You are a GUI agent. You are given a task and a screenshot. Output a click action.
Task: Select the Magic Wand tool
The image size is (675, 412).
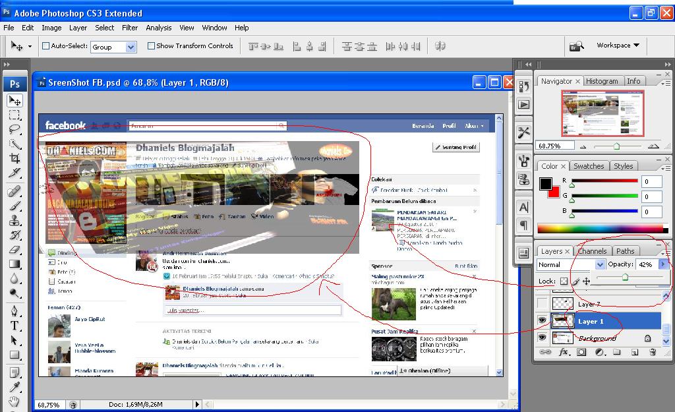point(15,144)
